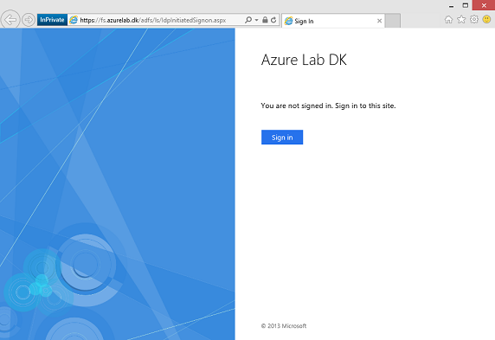Screen dimensions: 495x340
Task: Open a new tab via the blank tab button
Action: click(x=393, y=21)
